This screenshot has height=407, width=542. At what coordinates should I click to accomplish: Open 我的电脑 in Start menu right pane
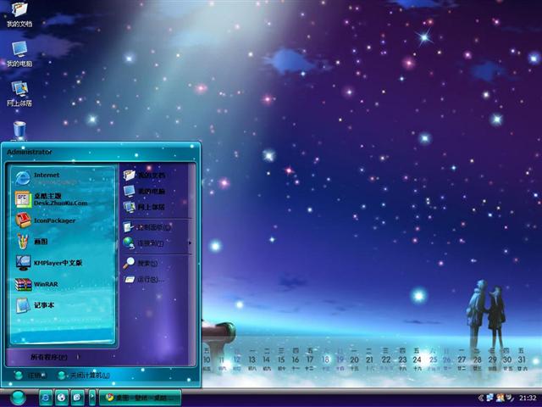[x=156, y=191]
